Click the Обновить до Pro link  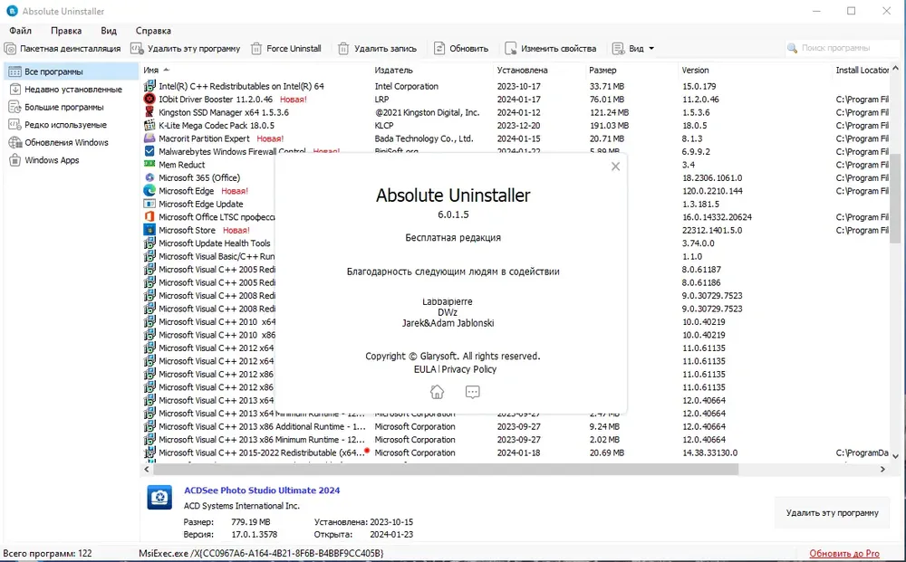[844, 553]
